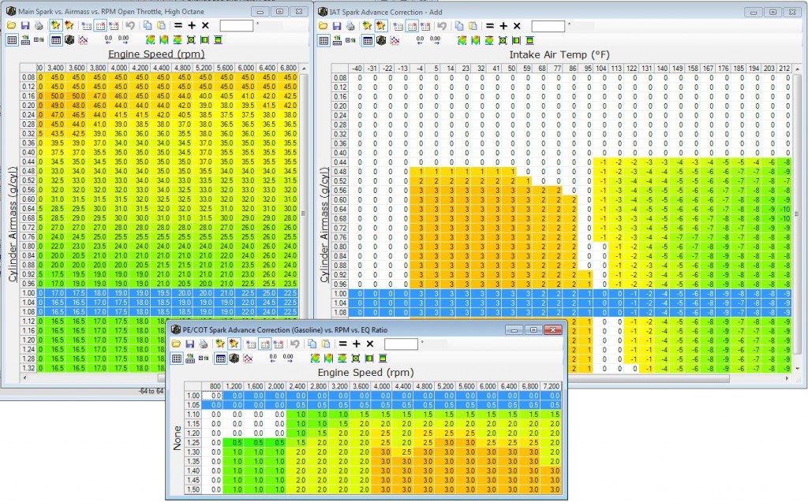The height and width of the screenshot is (502, 808).
Task: Decrease decimals (0.0) icon in Main Spark window
Action: coord(108,39)
